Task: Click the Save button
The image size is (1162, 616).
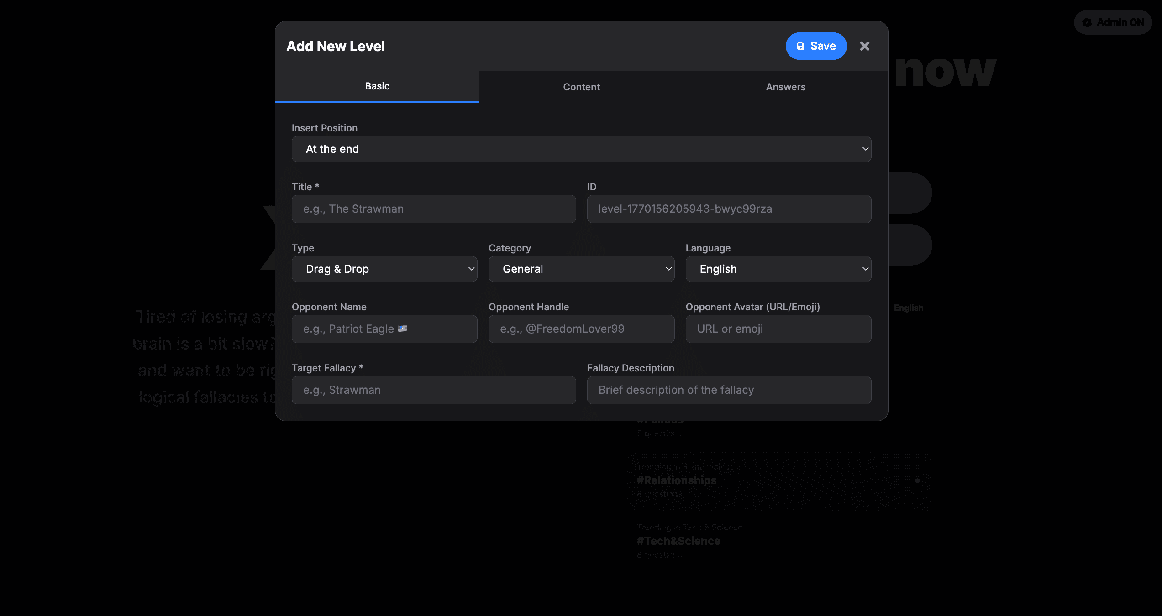Action: [816, 46]
